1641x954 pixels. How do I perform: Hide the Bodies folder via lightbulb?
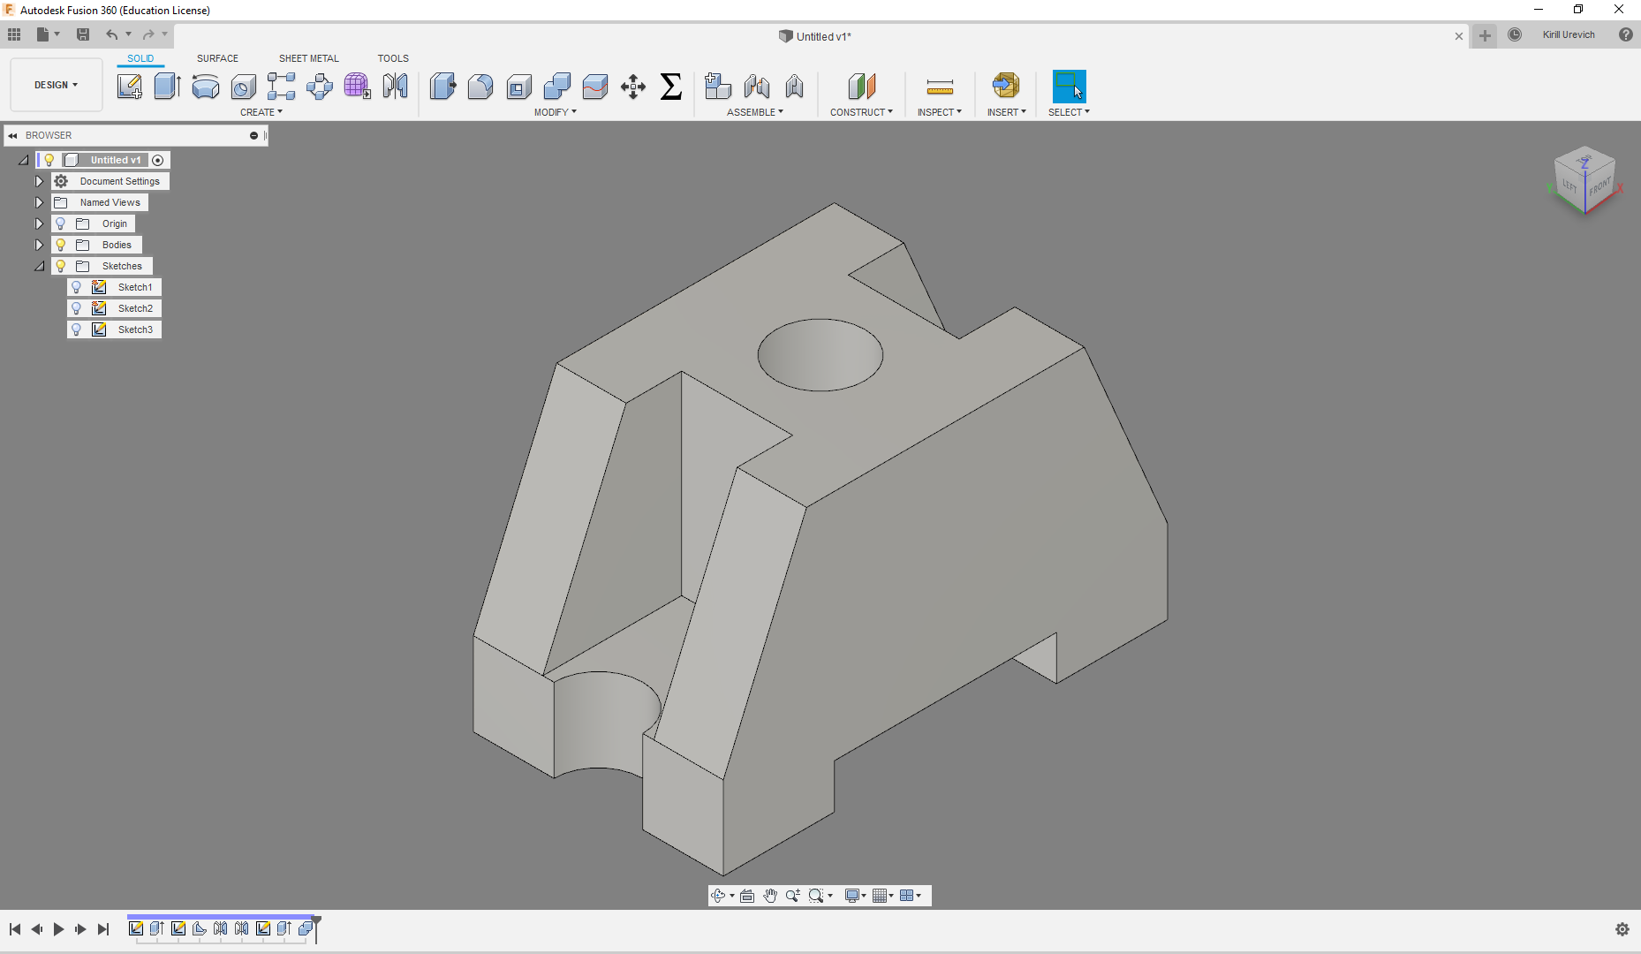[x=61, y=245]
